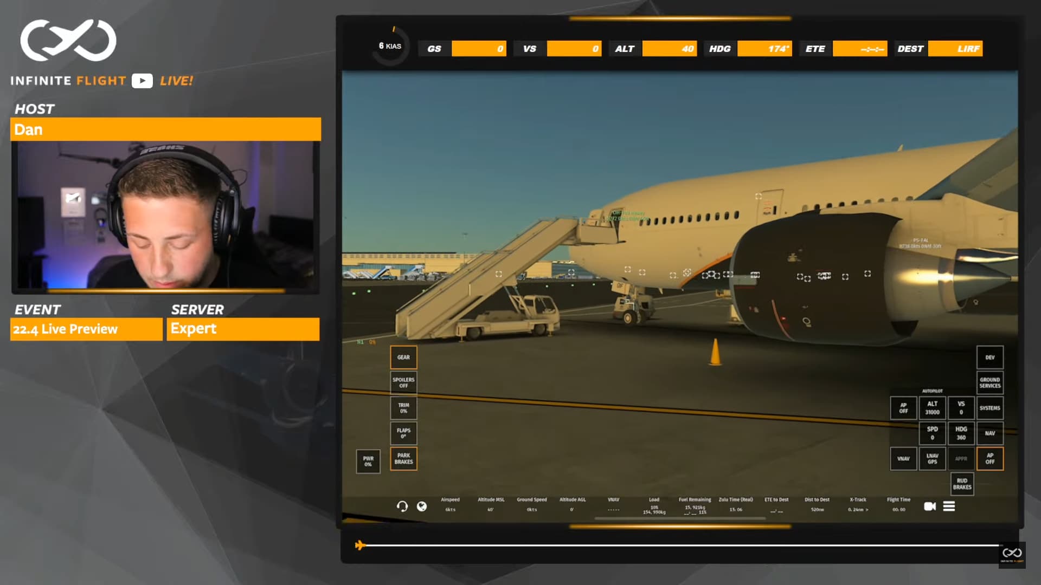Image resolution: width=1041 pixels, height=585 pixels.
Task: Click the Infinite Flight logo top left
Action: click(x=68, y=41)
